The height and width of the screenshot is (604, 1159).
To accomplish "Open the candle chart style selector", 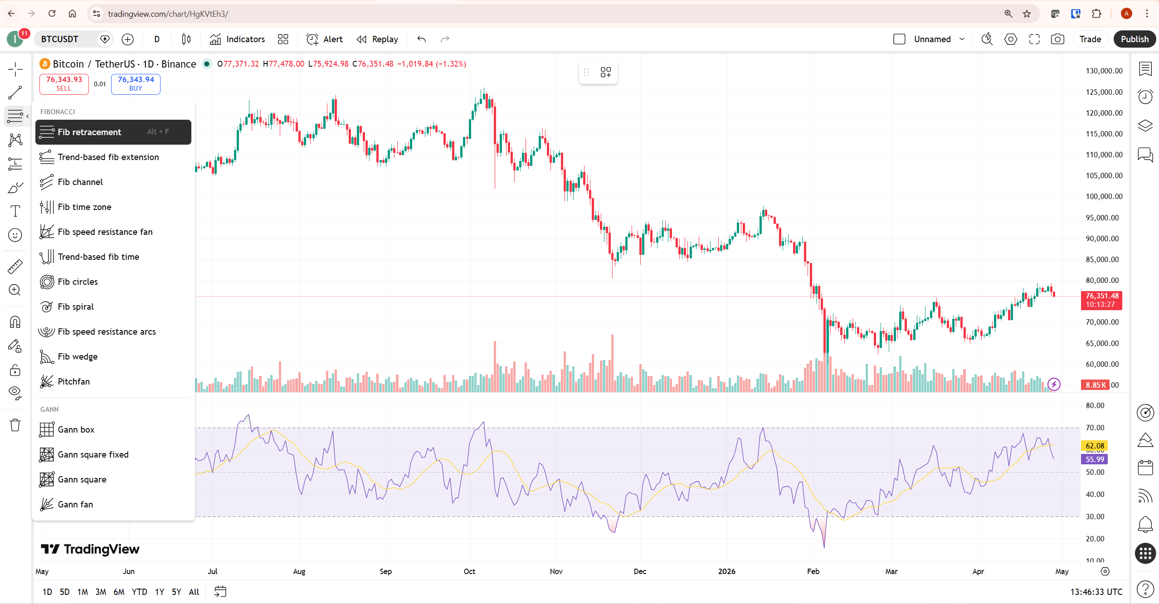I will tap(186, 39).
